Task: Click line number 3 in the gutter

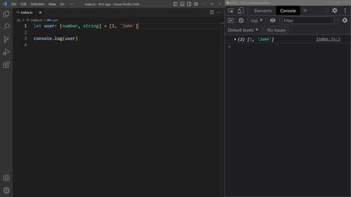Action: [x=25, y=38]
